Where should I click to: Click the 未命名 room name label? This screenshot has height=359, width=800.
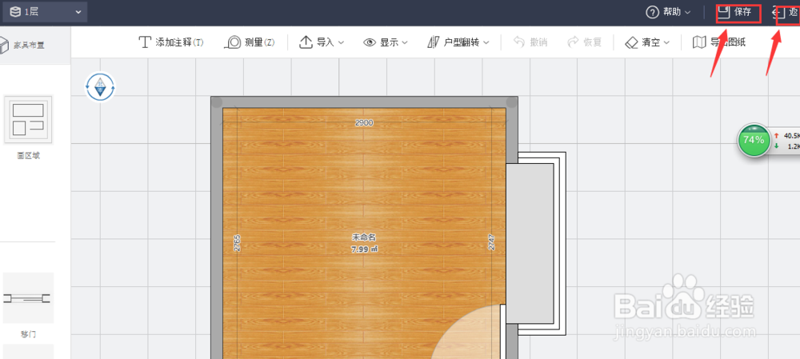[x=364, y=237]
